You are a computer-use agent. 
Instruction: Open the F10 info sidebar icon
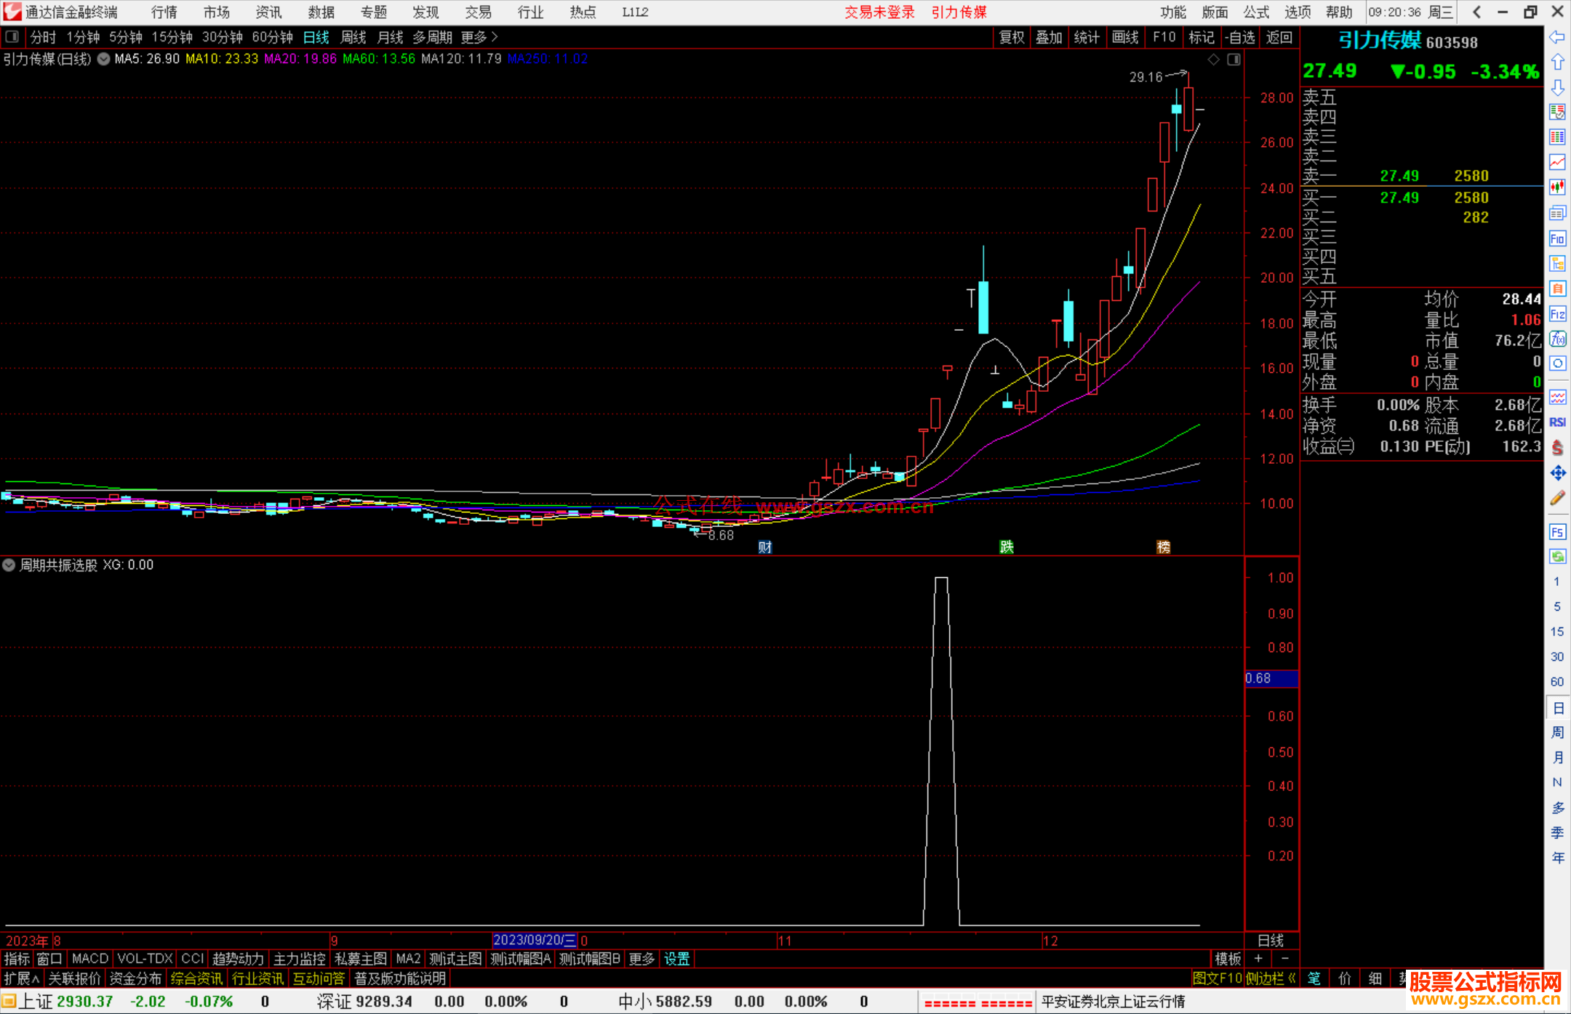click(x=1557, y=238)
